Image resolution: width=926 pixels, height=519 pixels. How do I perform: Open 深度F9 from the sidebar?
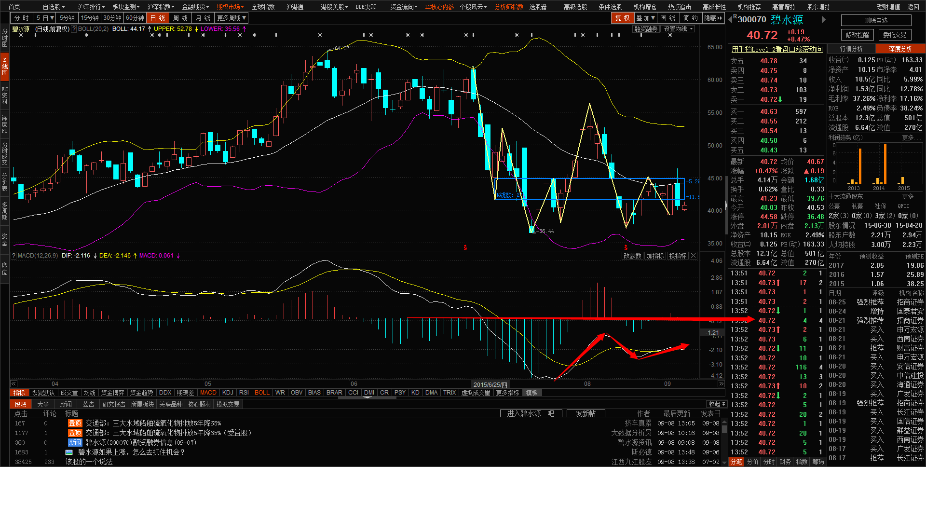point(5,124)
